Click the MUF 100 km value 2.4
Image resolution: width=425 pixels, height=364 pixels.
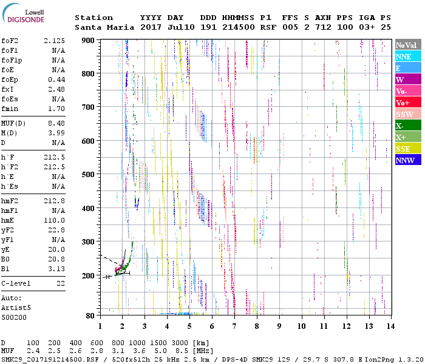coord(33,351)
